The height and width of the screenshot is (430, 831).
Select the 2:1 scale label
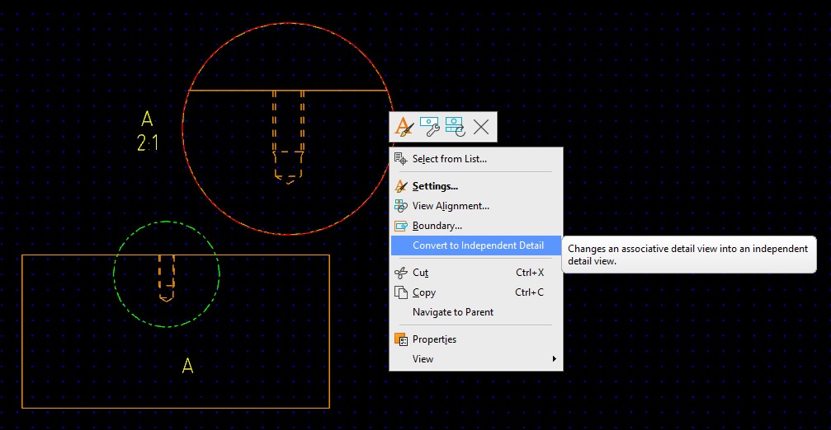click(x=148, y=143)
